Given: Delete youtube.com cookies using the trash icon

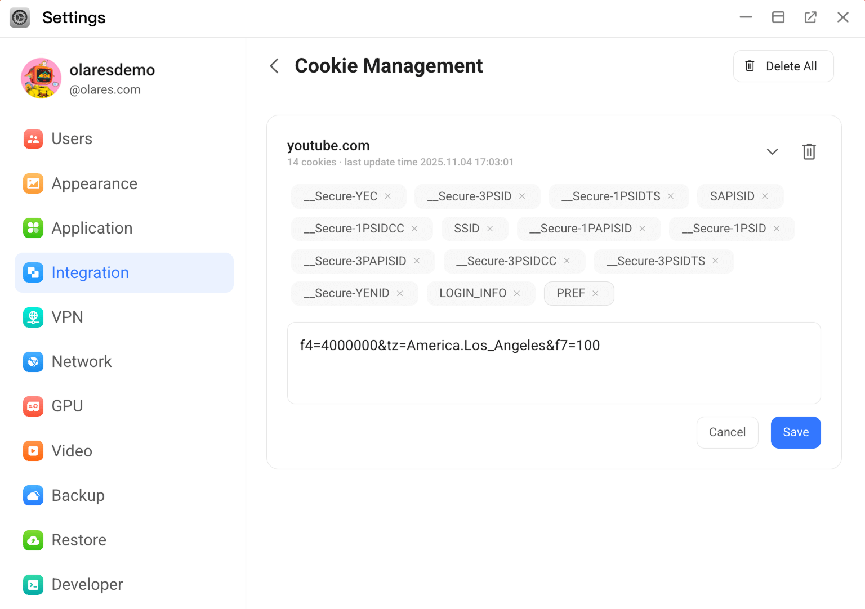Looking at the screenshot, I should coord(809,151).
